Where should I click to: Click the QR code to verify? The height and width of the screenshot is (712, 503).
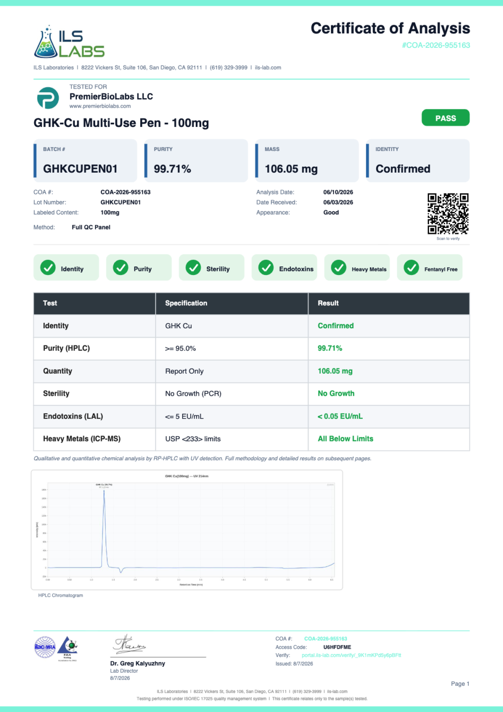tap(448, 213)
